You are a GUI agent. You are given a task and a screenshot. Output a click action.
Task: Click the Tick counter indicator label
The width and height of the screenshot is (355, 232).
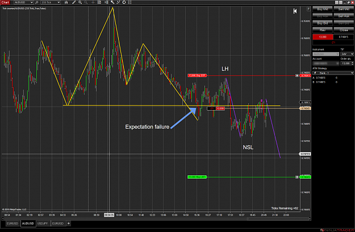coord(24,9)
